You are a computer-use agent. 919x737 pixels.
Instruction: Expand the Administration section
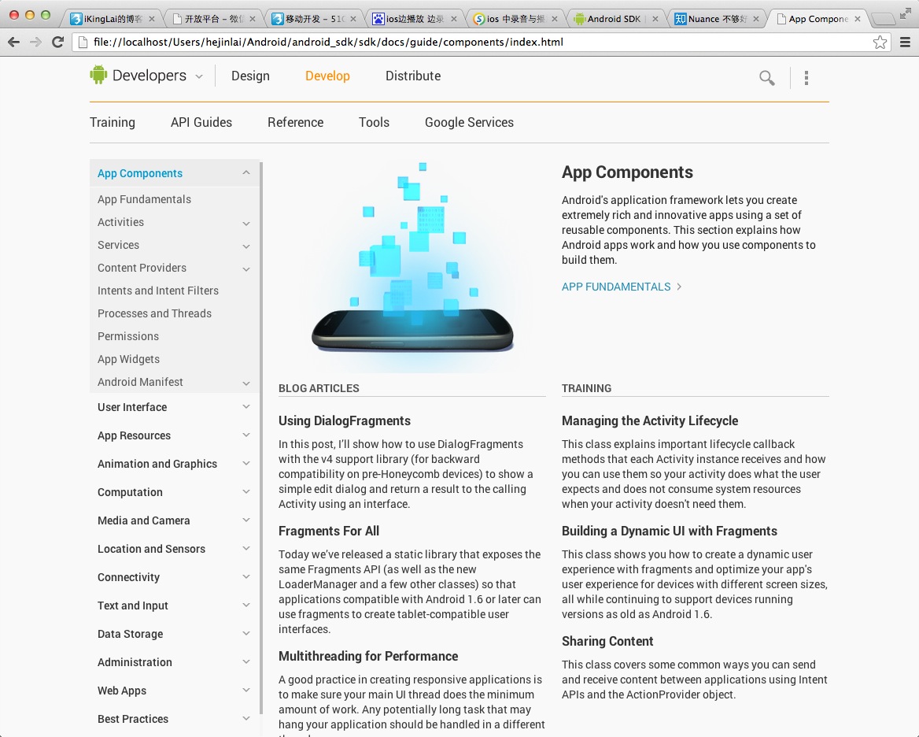(246, 662)
